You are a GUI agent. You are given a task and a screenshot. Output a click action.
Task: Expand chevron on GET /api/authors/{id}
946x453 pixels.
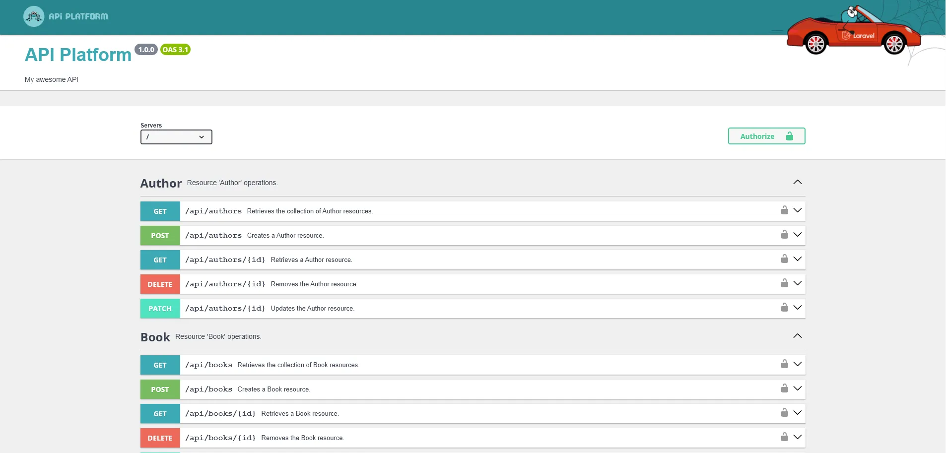pos(797,259)
